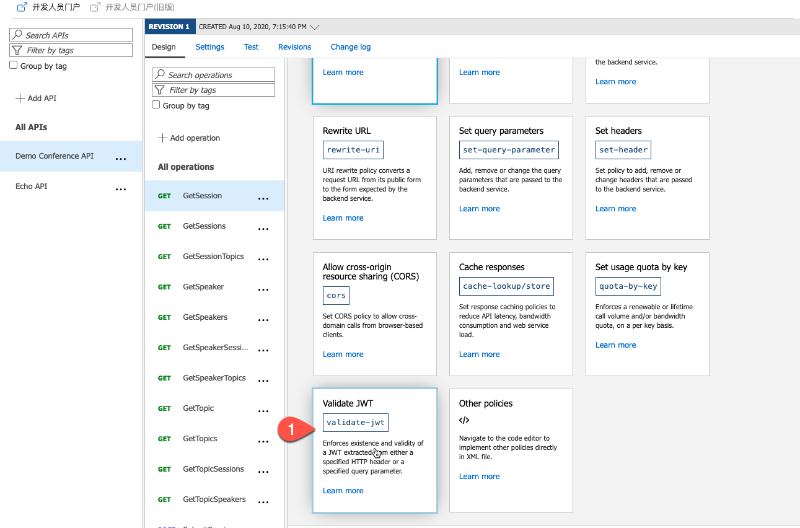Click the magnifier icon in Search operations field
Screen dimensions: 800x528
click(x=160, y=74)
